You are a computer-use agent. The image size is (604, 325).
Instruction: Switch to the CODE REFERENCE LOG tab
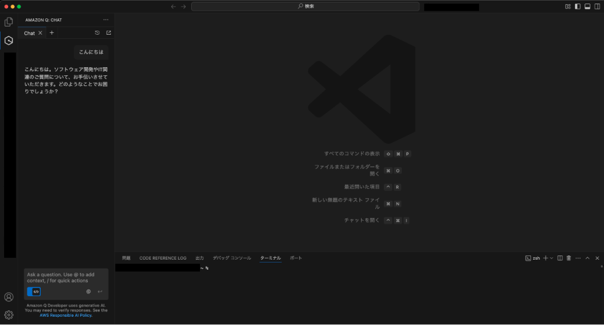tap(163, 258)
